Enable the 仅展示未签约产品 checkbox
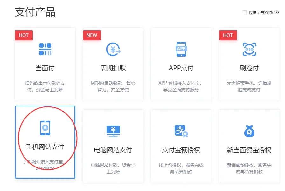The image size is (285, 191). pyautogui.click(x=244, y=13)
